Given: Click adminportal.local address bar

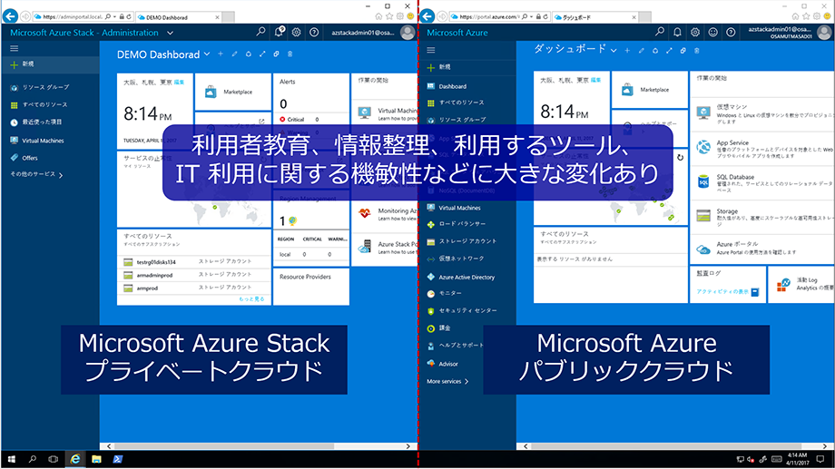Looking at the screenshot, I should (72, 17).
